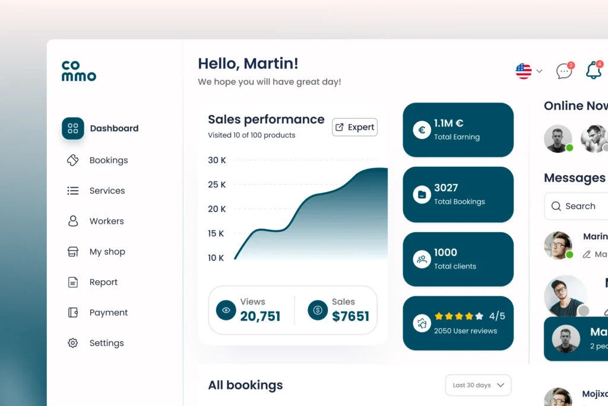Click the Messages search field
This screenshot has width=608, height=406.
tap(579, 206)
